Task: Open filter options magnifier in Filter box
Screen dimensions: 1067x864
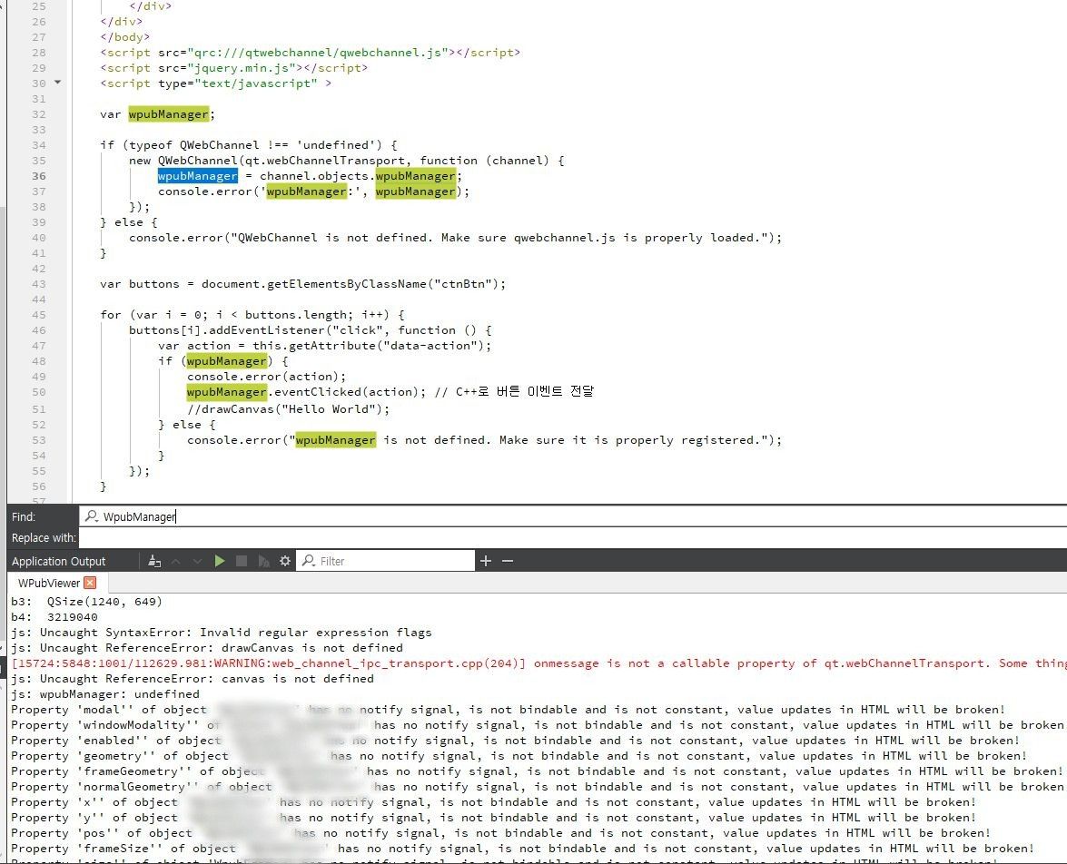Action: click(x=309, y=561)
